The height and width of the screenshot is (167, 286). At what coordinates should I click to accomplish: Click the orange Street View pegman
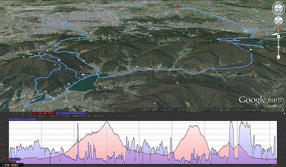(x=278, y=29)
